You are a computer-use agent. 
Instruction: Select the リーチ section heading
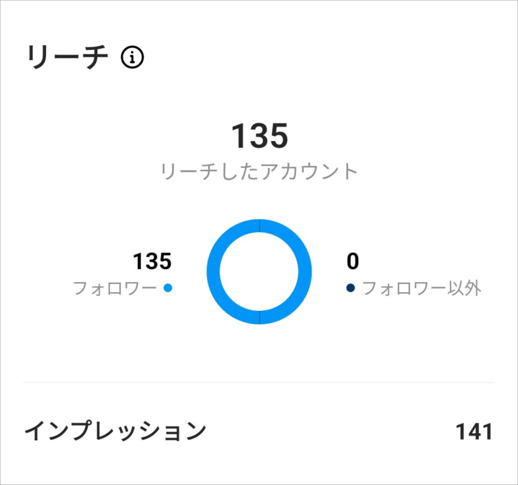click(x=67, y=59)
